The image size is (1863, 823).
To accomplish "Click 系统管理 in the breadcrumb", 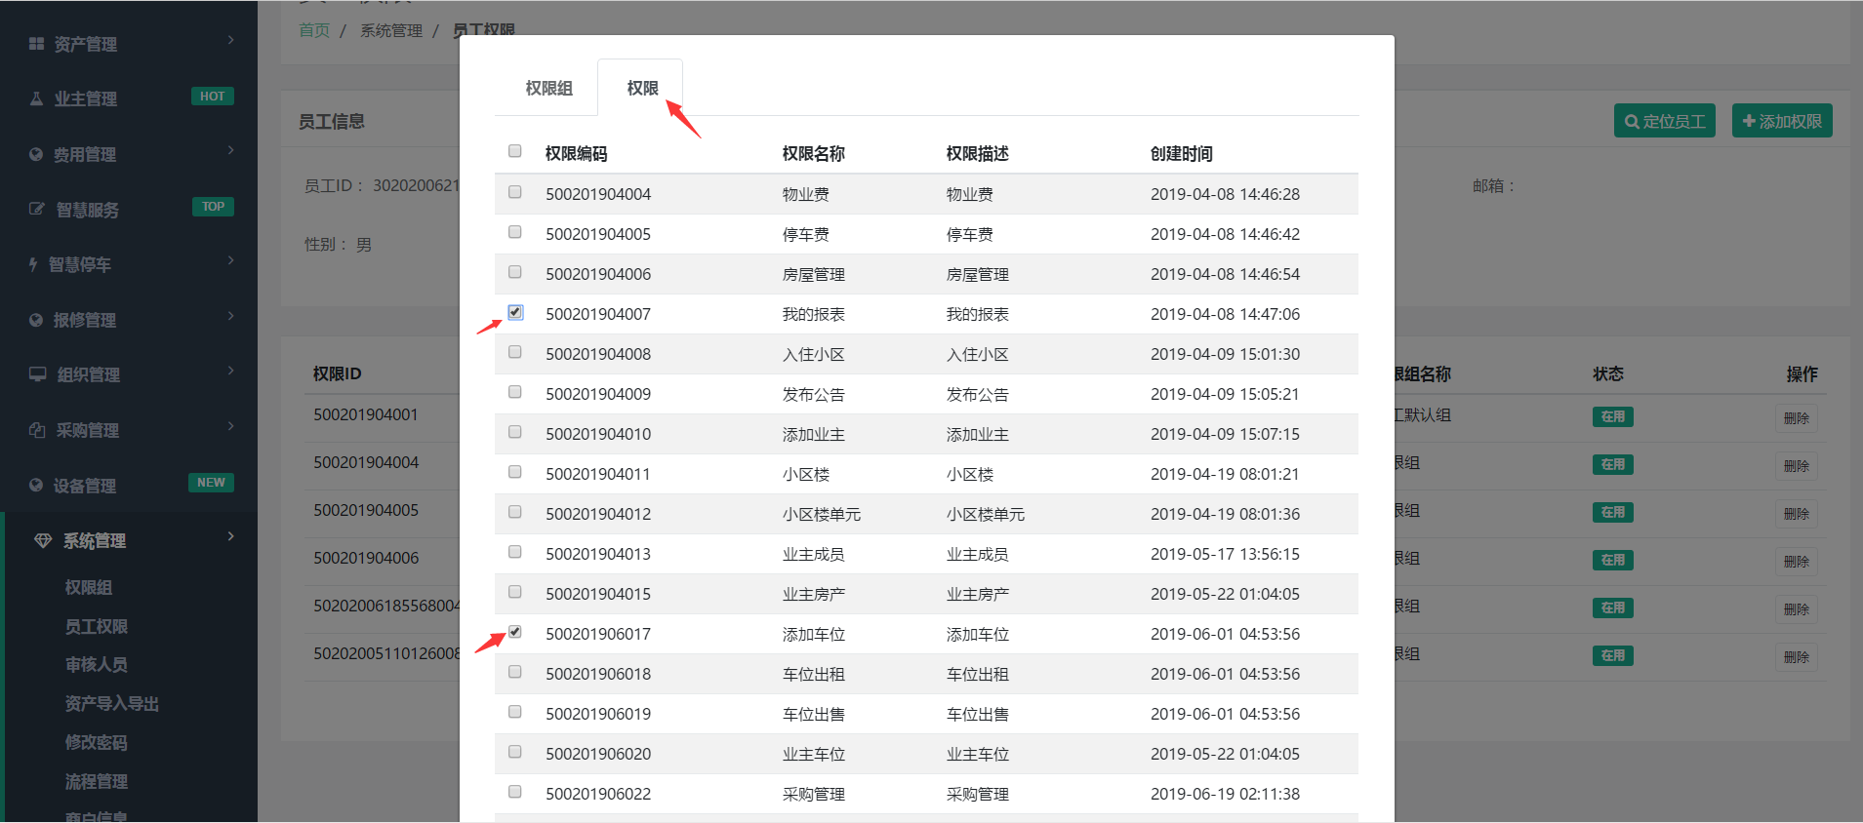I will coord(391,30).
